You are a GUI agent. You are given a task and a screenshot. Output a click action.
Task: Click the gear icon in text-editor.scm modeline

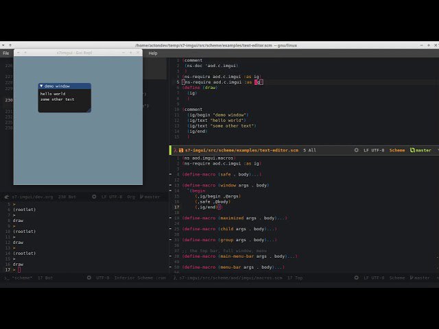click(356, 150)
